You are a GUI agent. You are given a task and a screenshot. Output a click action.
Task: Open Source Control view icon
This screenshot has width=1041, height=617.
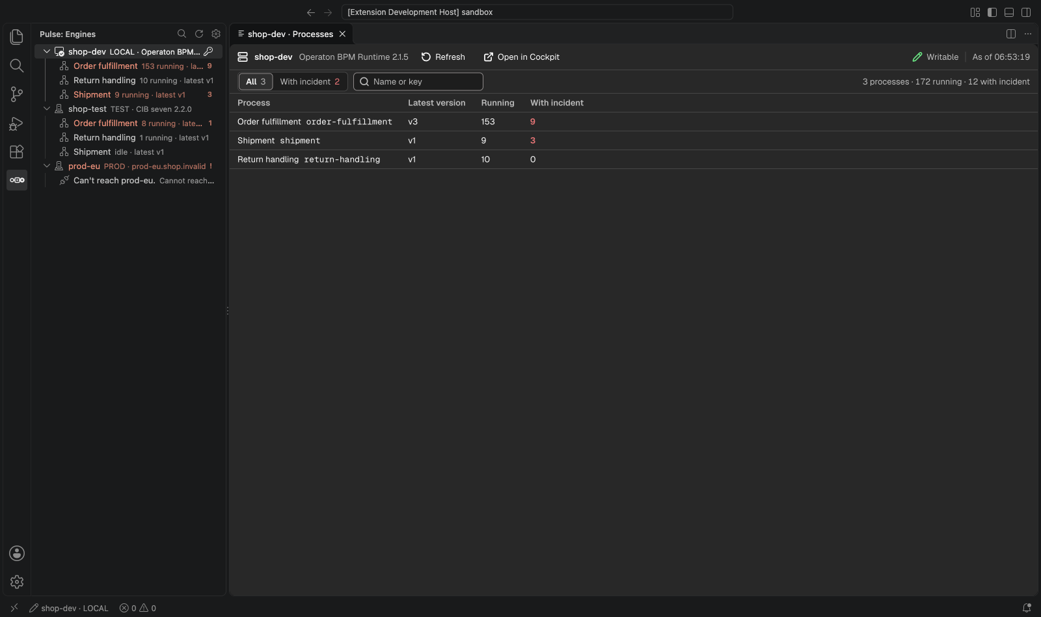pos(17,94)
